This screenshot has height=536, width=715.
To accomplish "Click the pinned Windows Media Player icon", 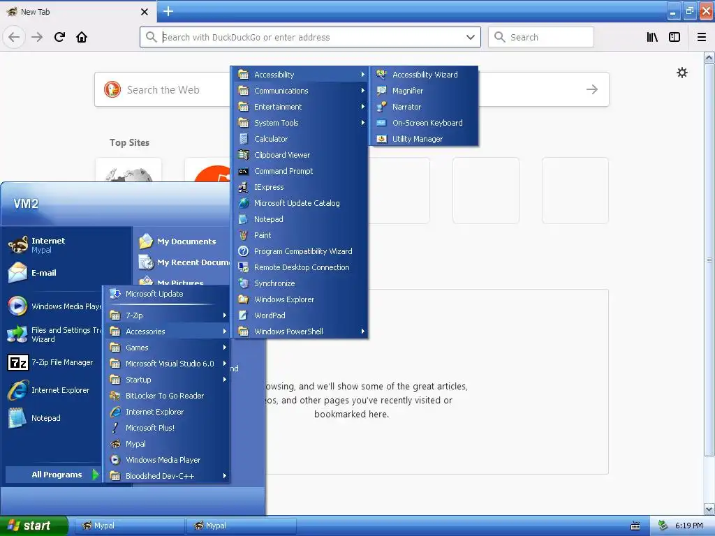I will [17, 306].
